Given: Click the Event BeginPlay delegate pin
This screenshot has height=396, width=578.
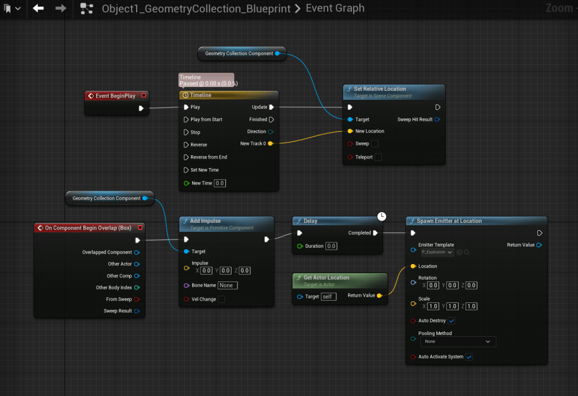Looking at the screenshot, I should 144,96.
